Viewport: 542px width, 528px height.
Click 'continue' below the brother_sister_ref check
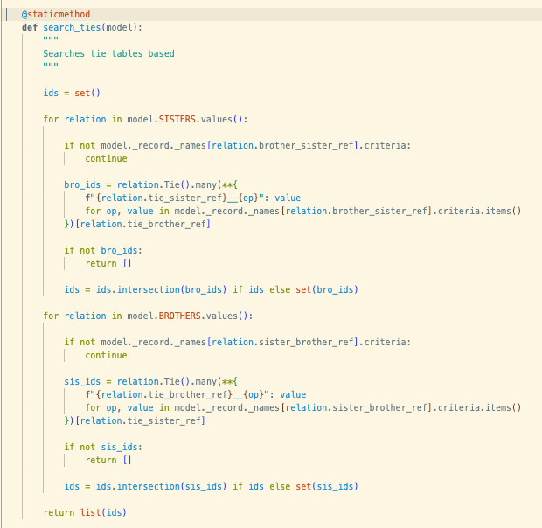[106, 158]
